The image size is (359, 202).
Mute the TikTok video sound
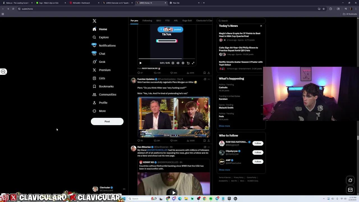(x=178, y=63)
